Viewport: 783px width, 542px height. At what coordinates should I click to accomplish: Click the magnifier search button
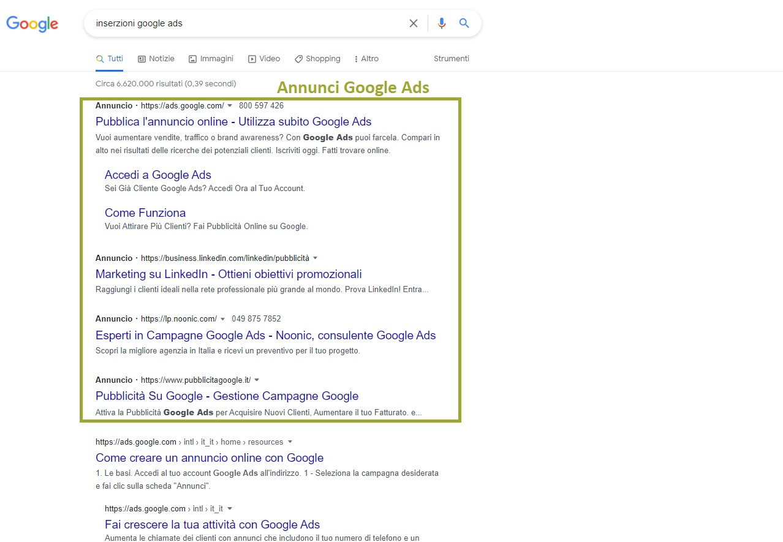(464, 23)
